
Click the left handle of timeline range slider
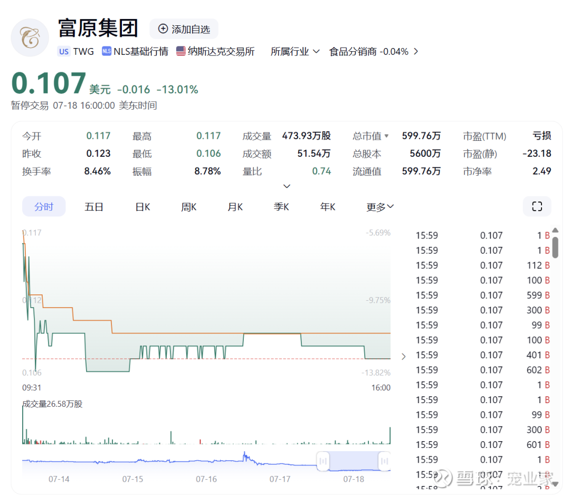323,461
